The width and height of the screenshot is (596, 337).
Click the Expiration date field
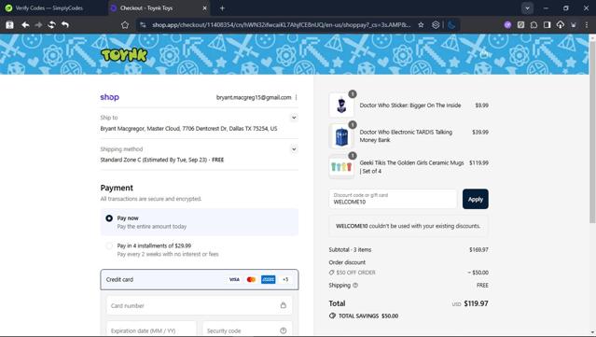pos(151,330)
